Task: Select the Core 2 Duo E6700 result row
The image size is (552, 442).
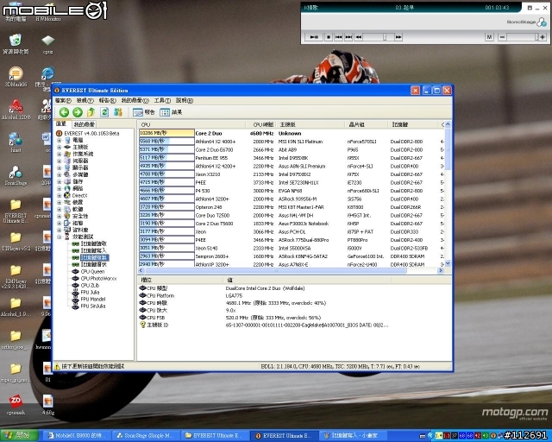Action: point(292,150)
